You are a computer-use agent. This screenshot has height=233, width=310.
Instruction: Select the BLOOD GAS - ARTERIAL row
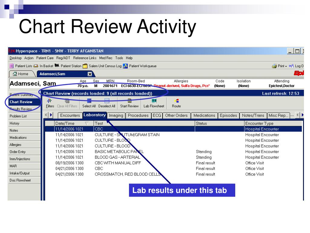coord(173,157)
